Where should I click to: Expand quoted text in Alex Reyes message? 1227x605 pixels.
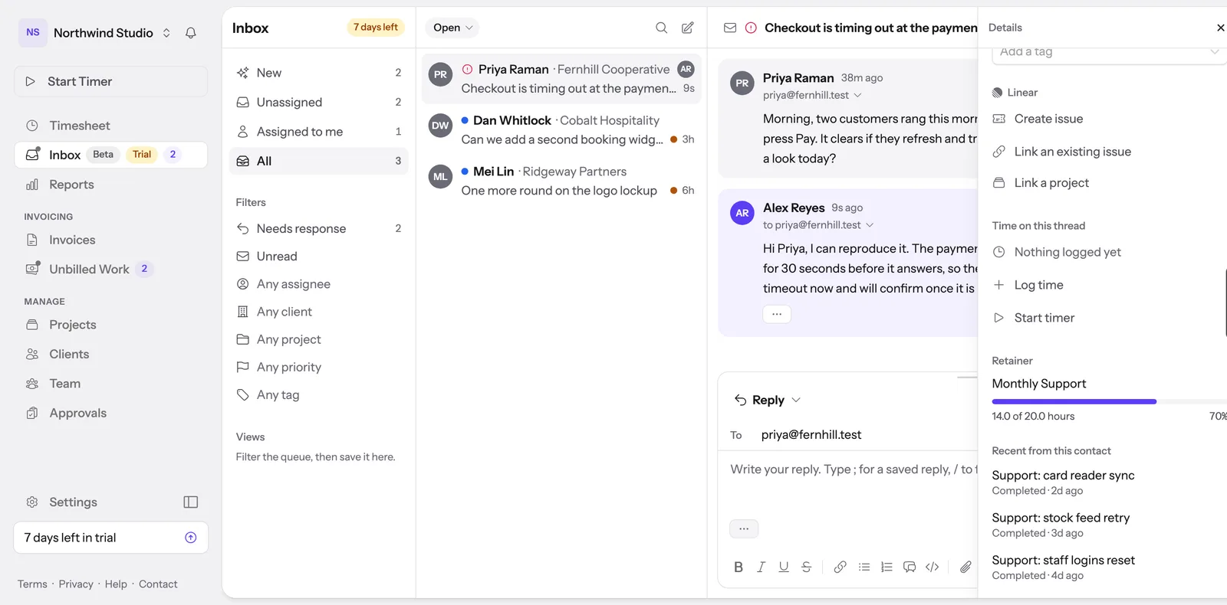(x=777, y=314)
